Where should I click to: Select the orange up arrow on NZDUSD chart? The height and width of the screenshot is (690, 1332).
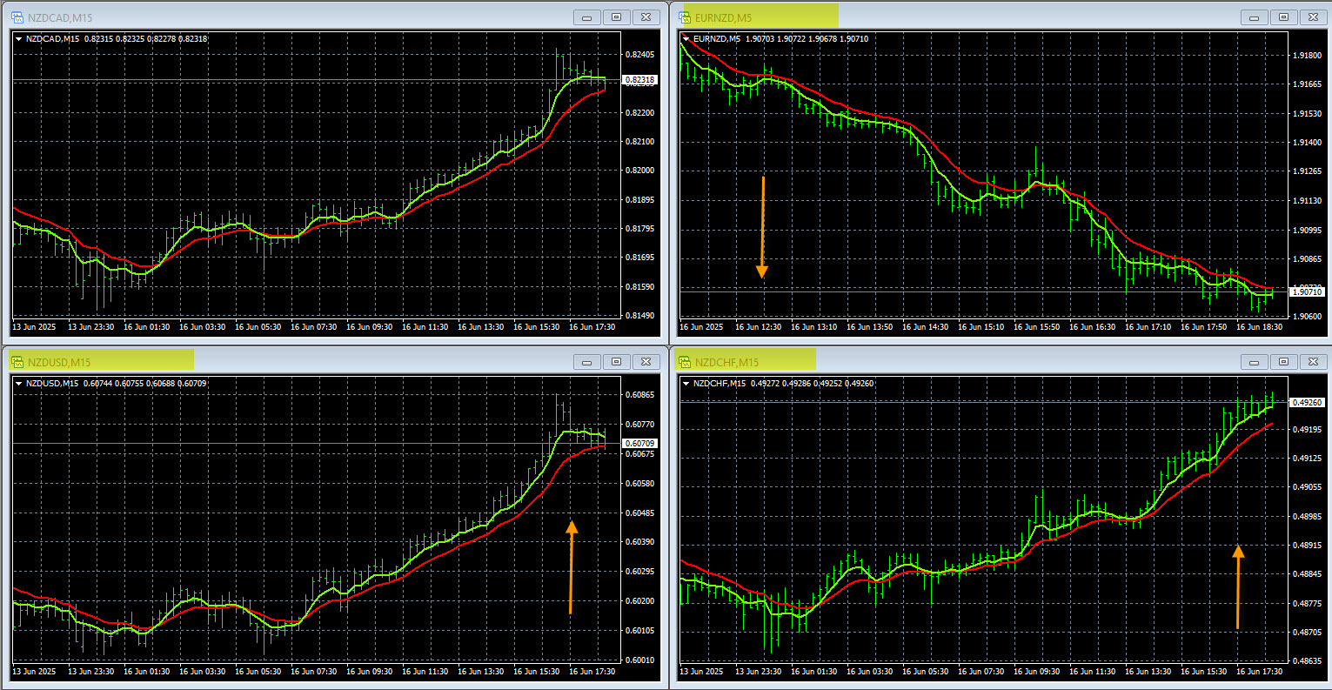click(572, 567)
